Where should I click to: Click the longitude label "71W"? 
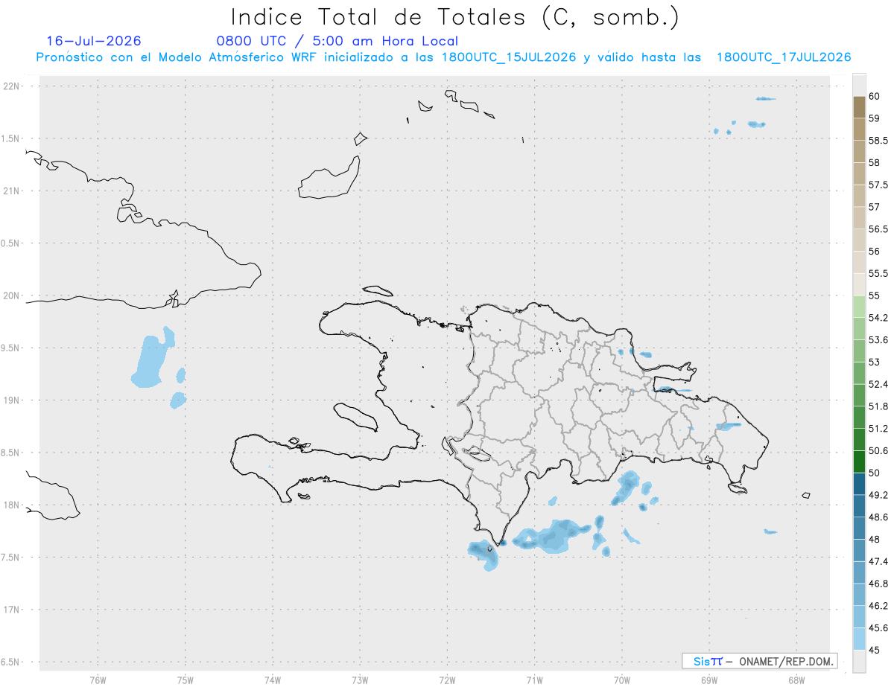pos(535,680)
